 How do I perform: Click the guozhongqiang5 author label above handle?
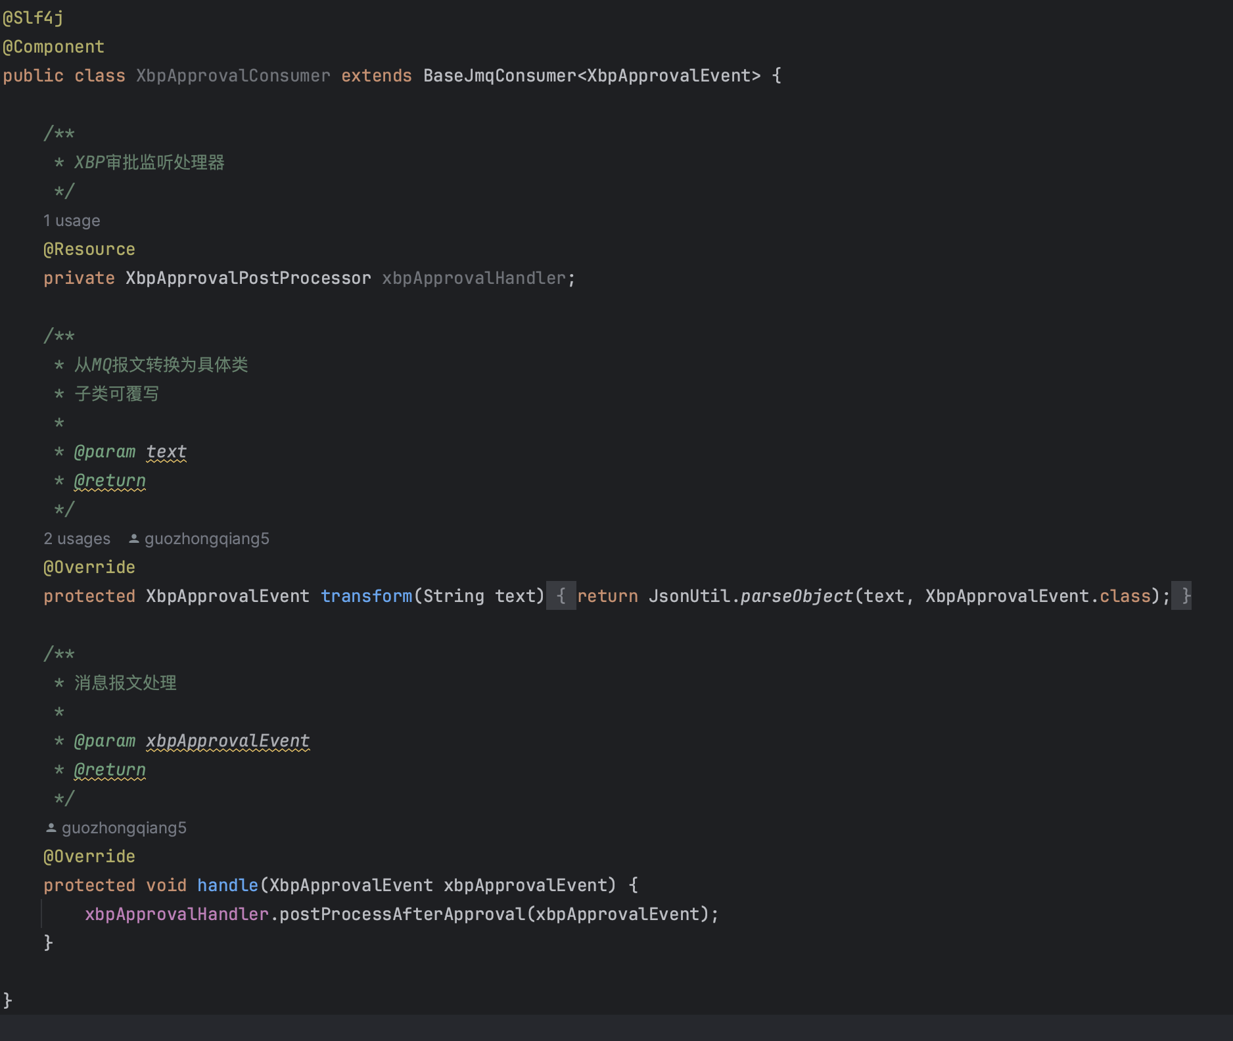(x=124, y=828)
